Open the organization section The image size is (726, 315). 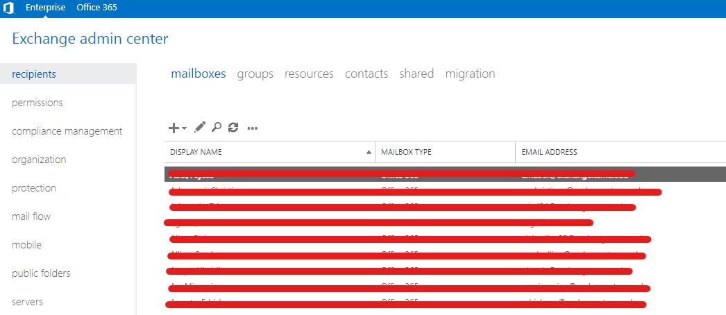click(x=39, y=160)
